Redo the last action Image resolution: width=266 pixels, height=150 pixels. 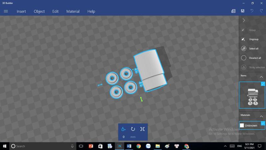tap(261, 11)
